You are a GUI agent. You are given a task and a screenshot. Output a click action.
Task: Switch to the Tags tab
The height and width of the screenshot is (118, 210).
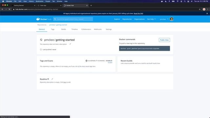coord(52,29)
